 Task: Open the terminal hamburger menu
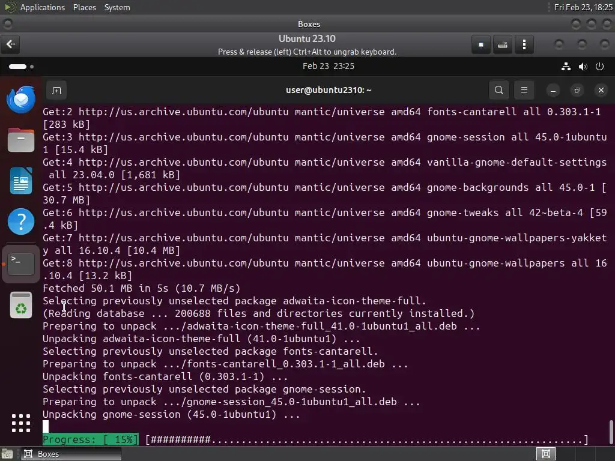524,90
